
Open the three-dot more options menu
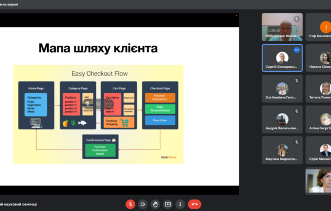pos(180,204)
